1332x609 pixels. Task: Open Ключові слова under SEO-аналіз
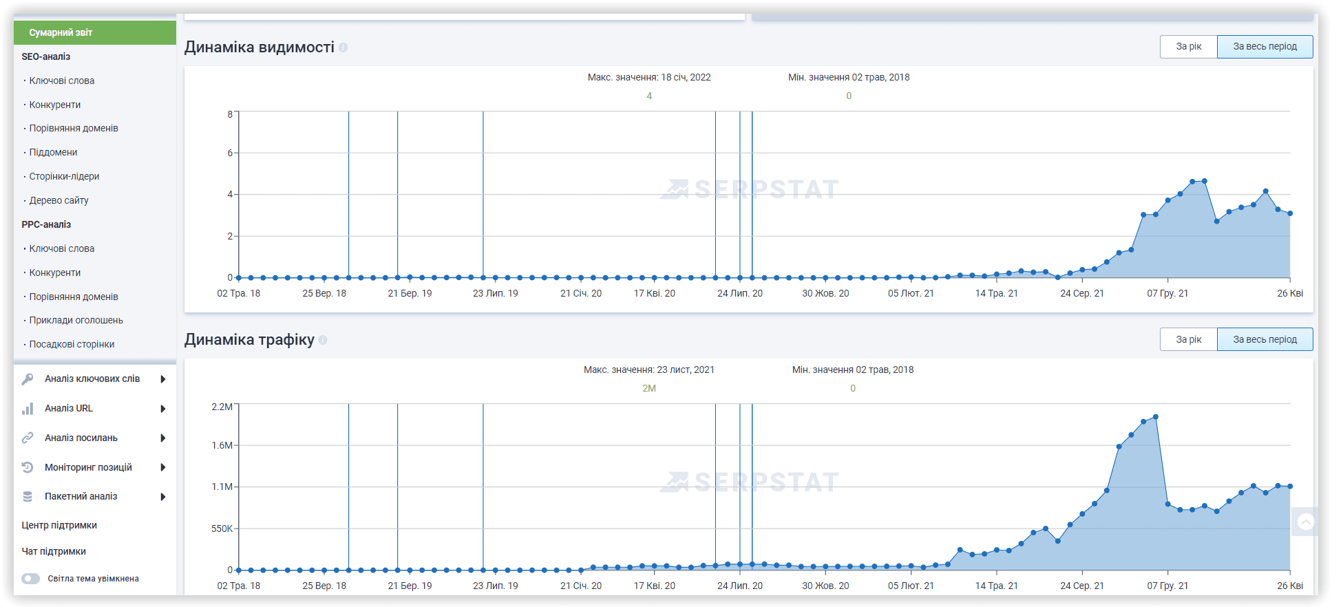click(62, 81)
